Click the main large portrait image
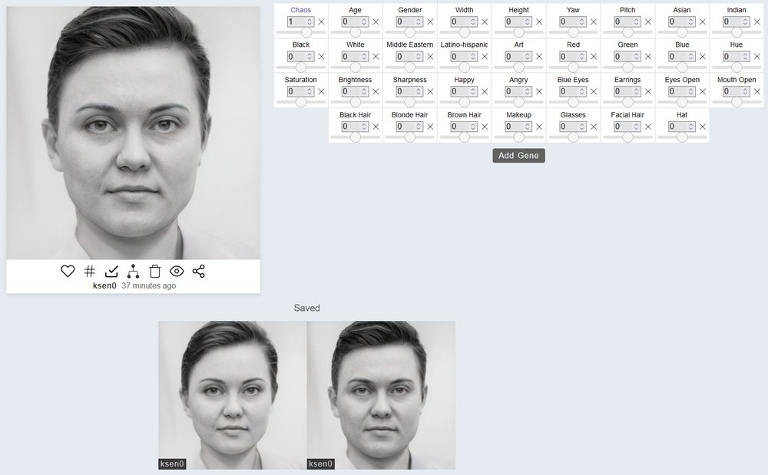Image resolution: width=768 pixels, height=475 pixels. click(x=133, y=133)
